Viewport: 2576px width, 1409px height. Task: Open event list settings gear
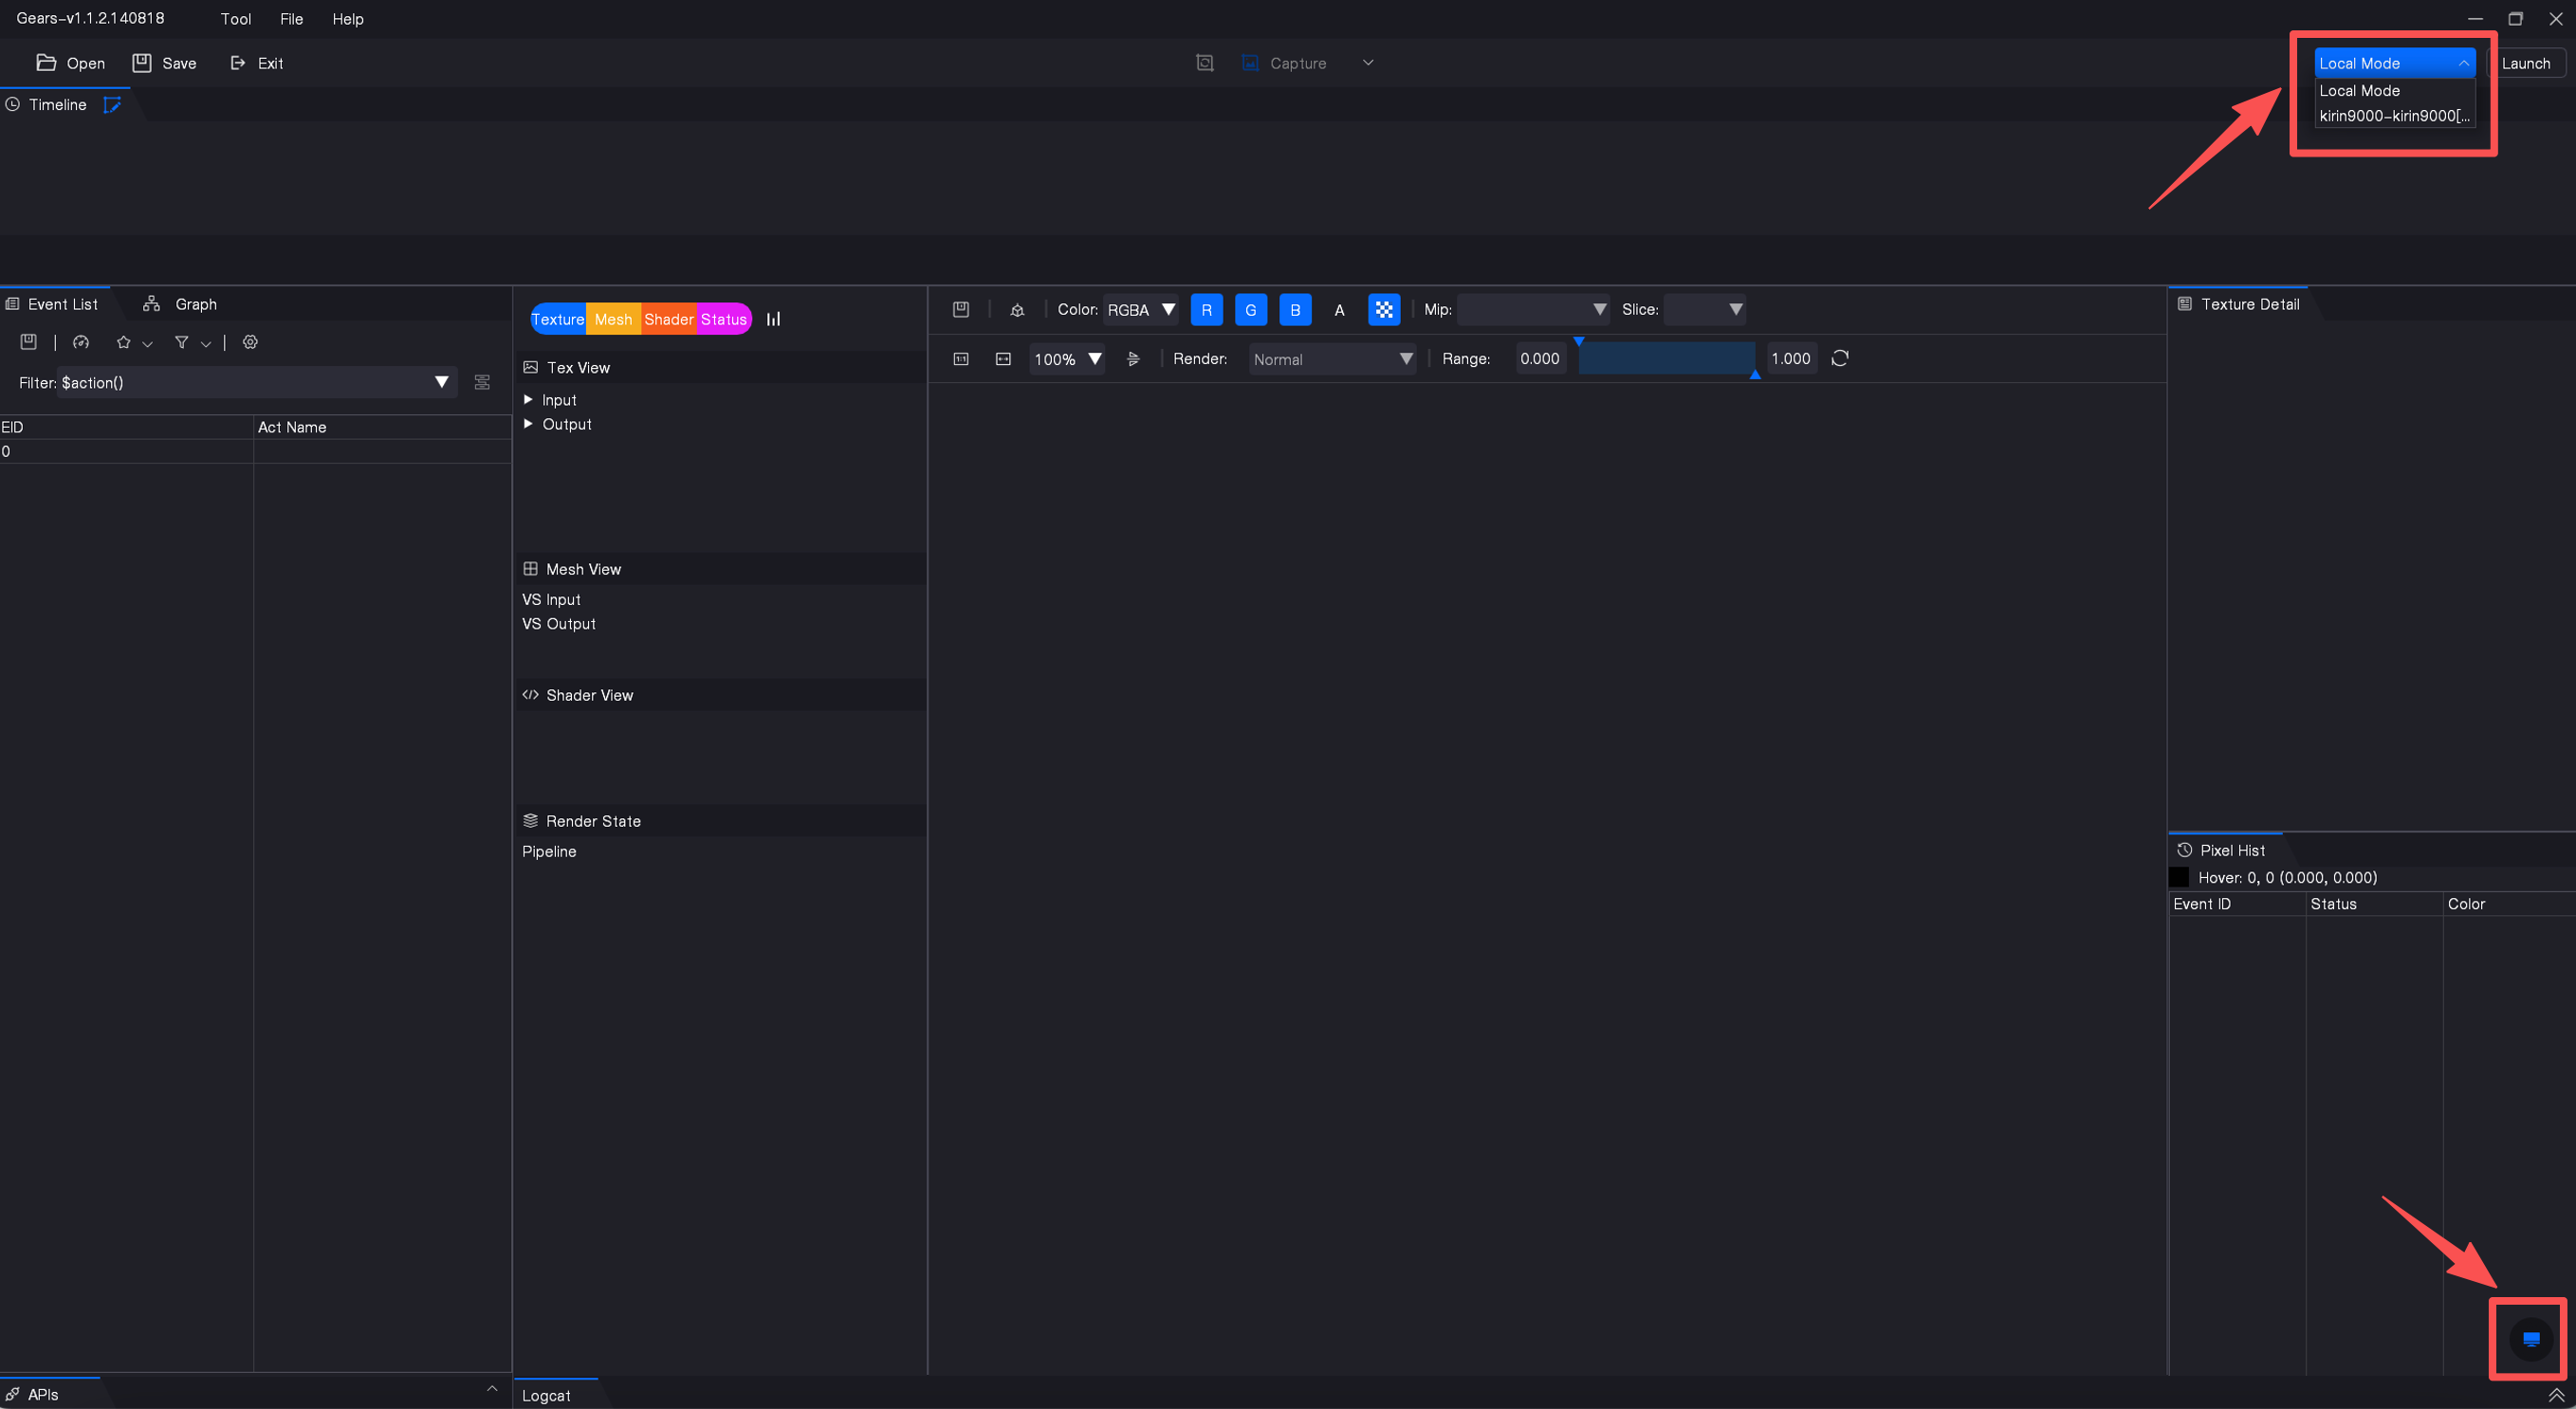pos(250,342)
